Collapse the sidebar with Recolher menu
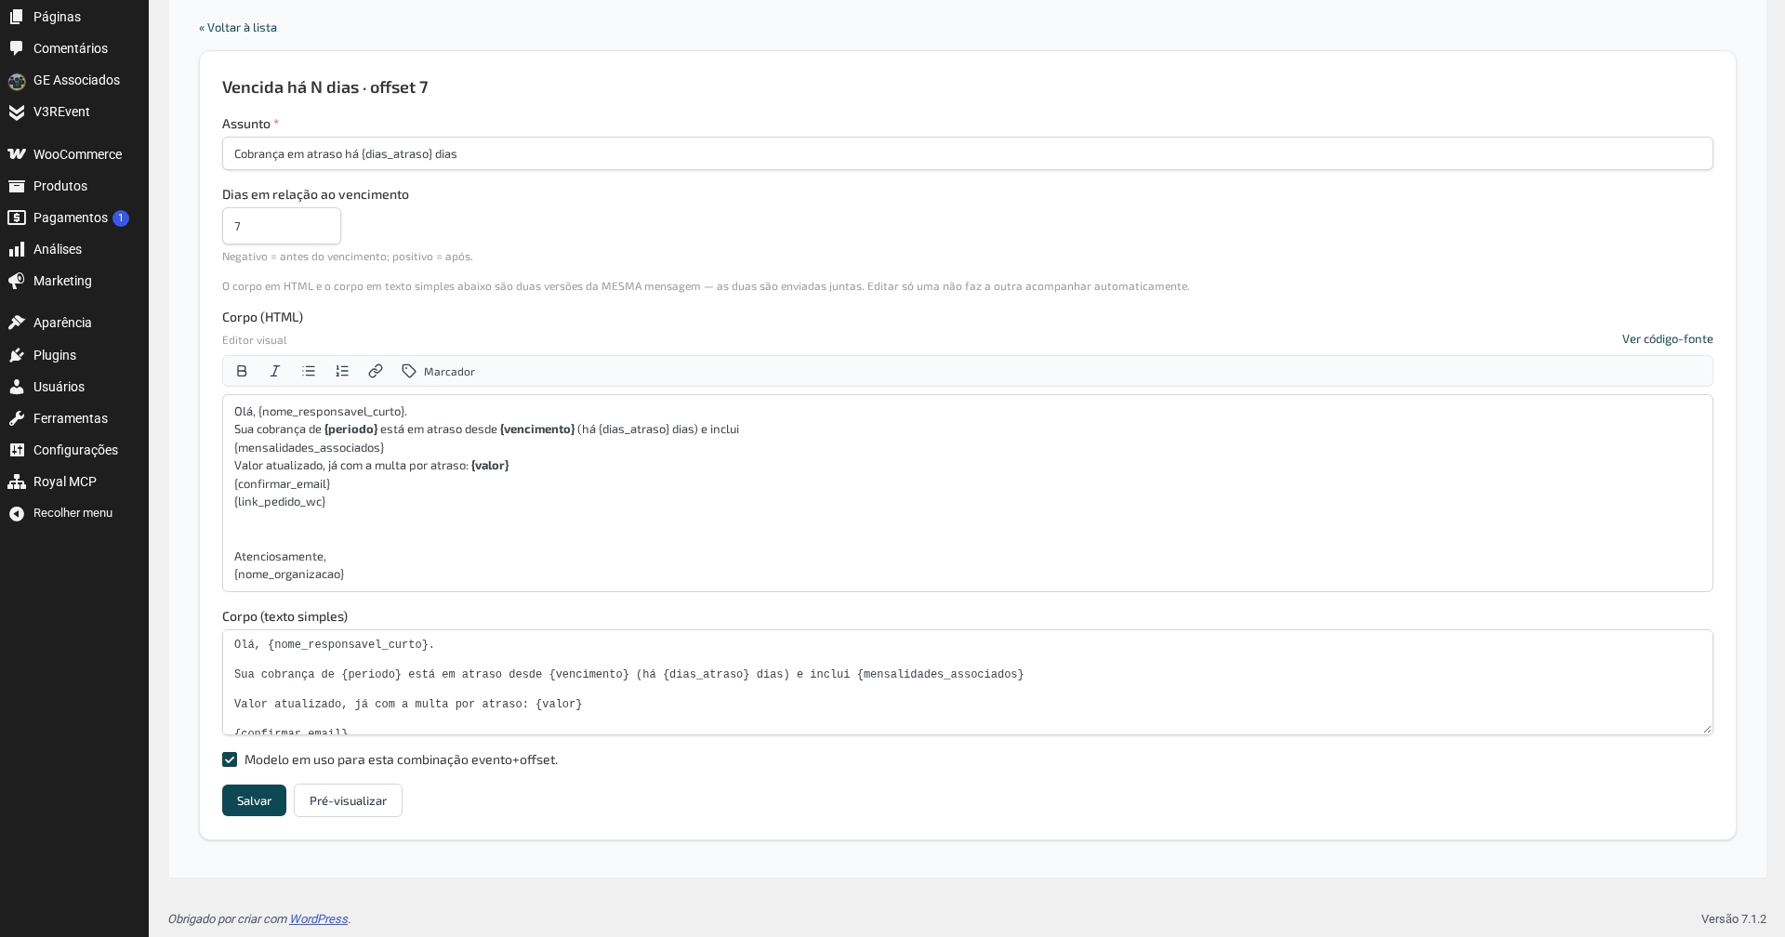Viewport: 1785px width, 937px height. [x=74, y=513]
